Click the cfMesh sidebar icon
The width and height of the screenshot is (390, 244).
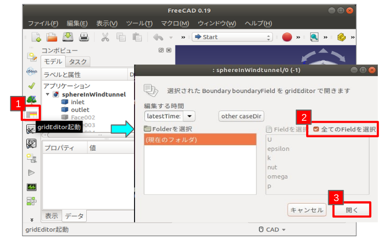click(31, 71)
